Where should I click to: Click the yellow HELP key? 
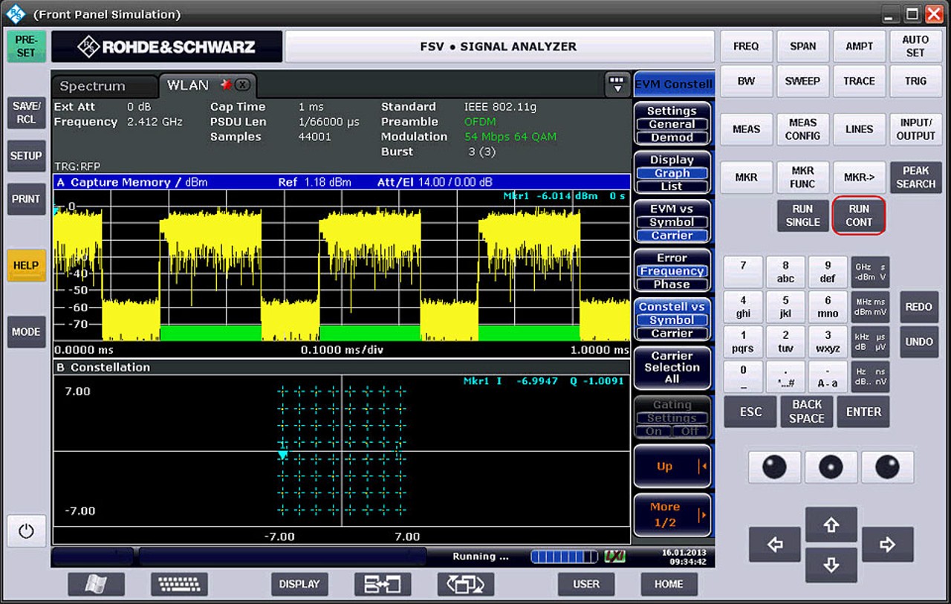pyautogui.click(x=26, y=265)
